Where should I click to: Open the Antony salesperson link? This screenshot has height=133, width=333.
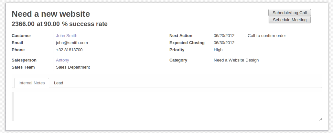click(x=62, y=60)
